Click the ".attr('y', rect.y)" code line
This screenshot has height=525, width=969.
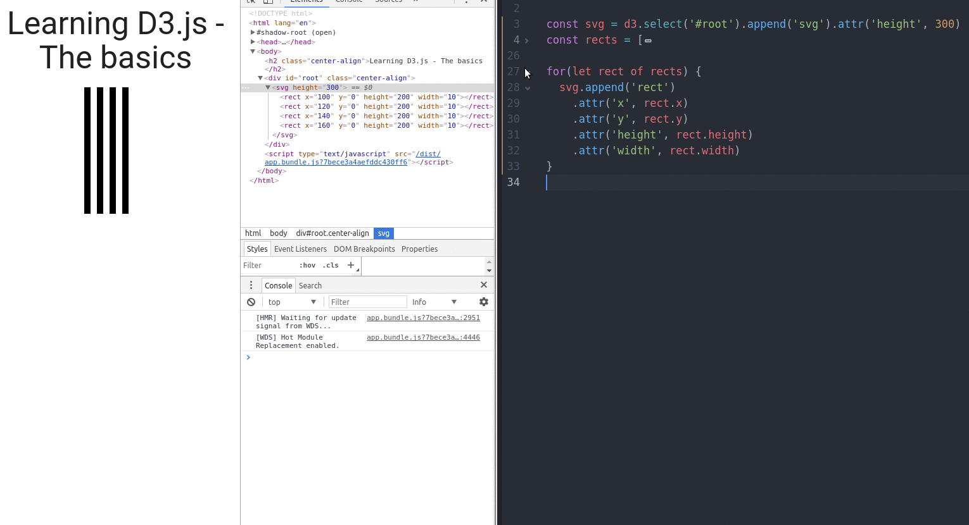point(630,119)
